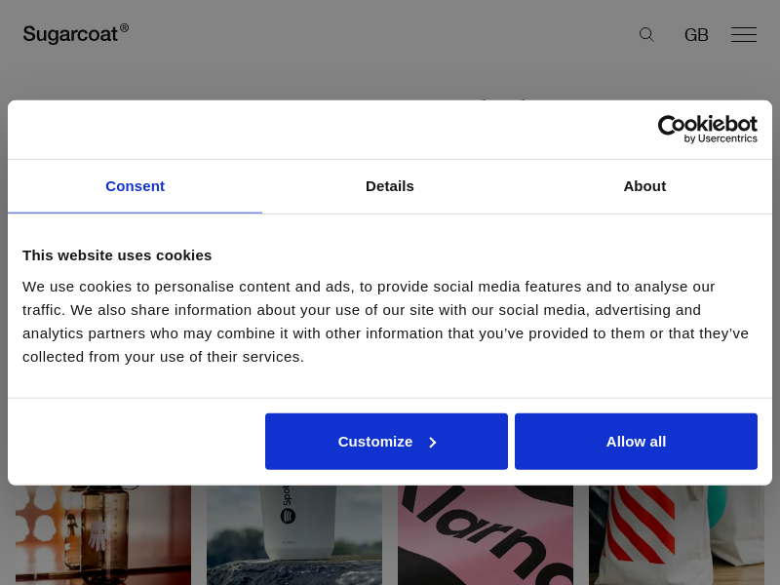Open the Spotify bottle thumbnail
The width and height of the screenshot is (780, 585).
293,536
